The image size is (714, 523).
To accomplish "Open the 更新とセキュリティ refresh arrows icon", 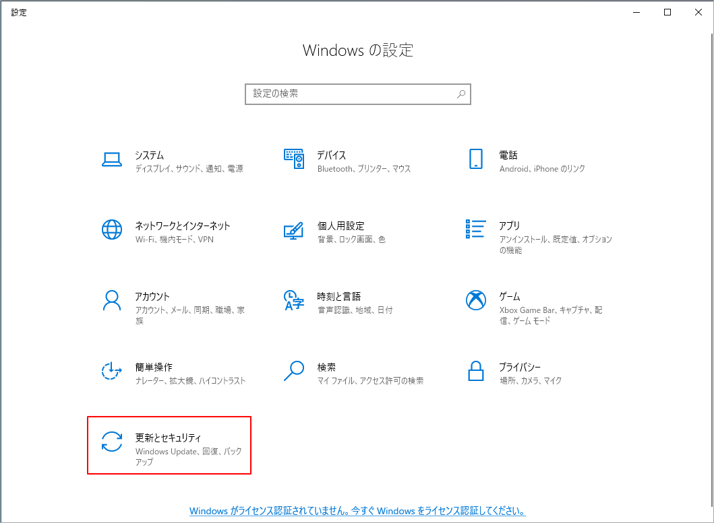I will pos(111,442).
